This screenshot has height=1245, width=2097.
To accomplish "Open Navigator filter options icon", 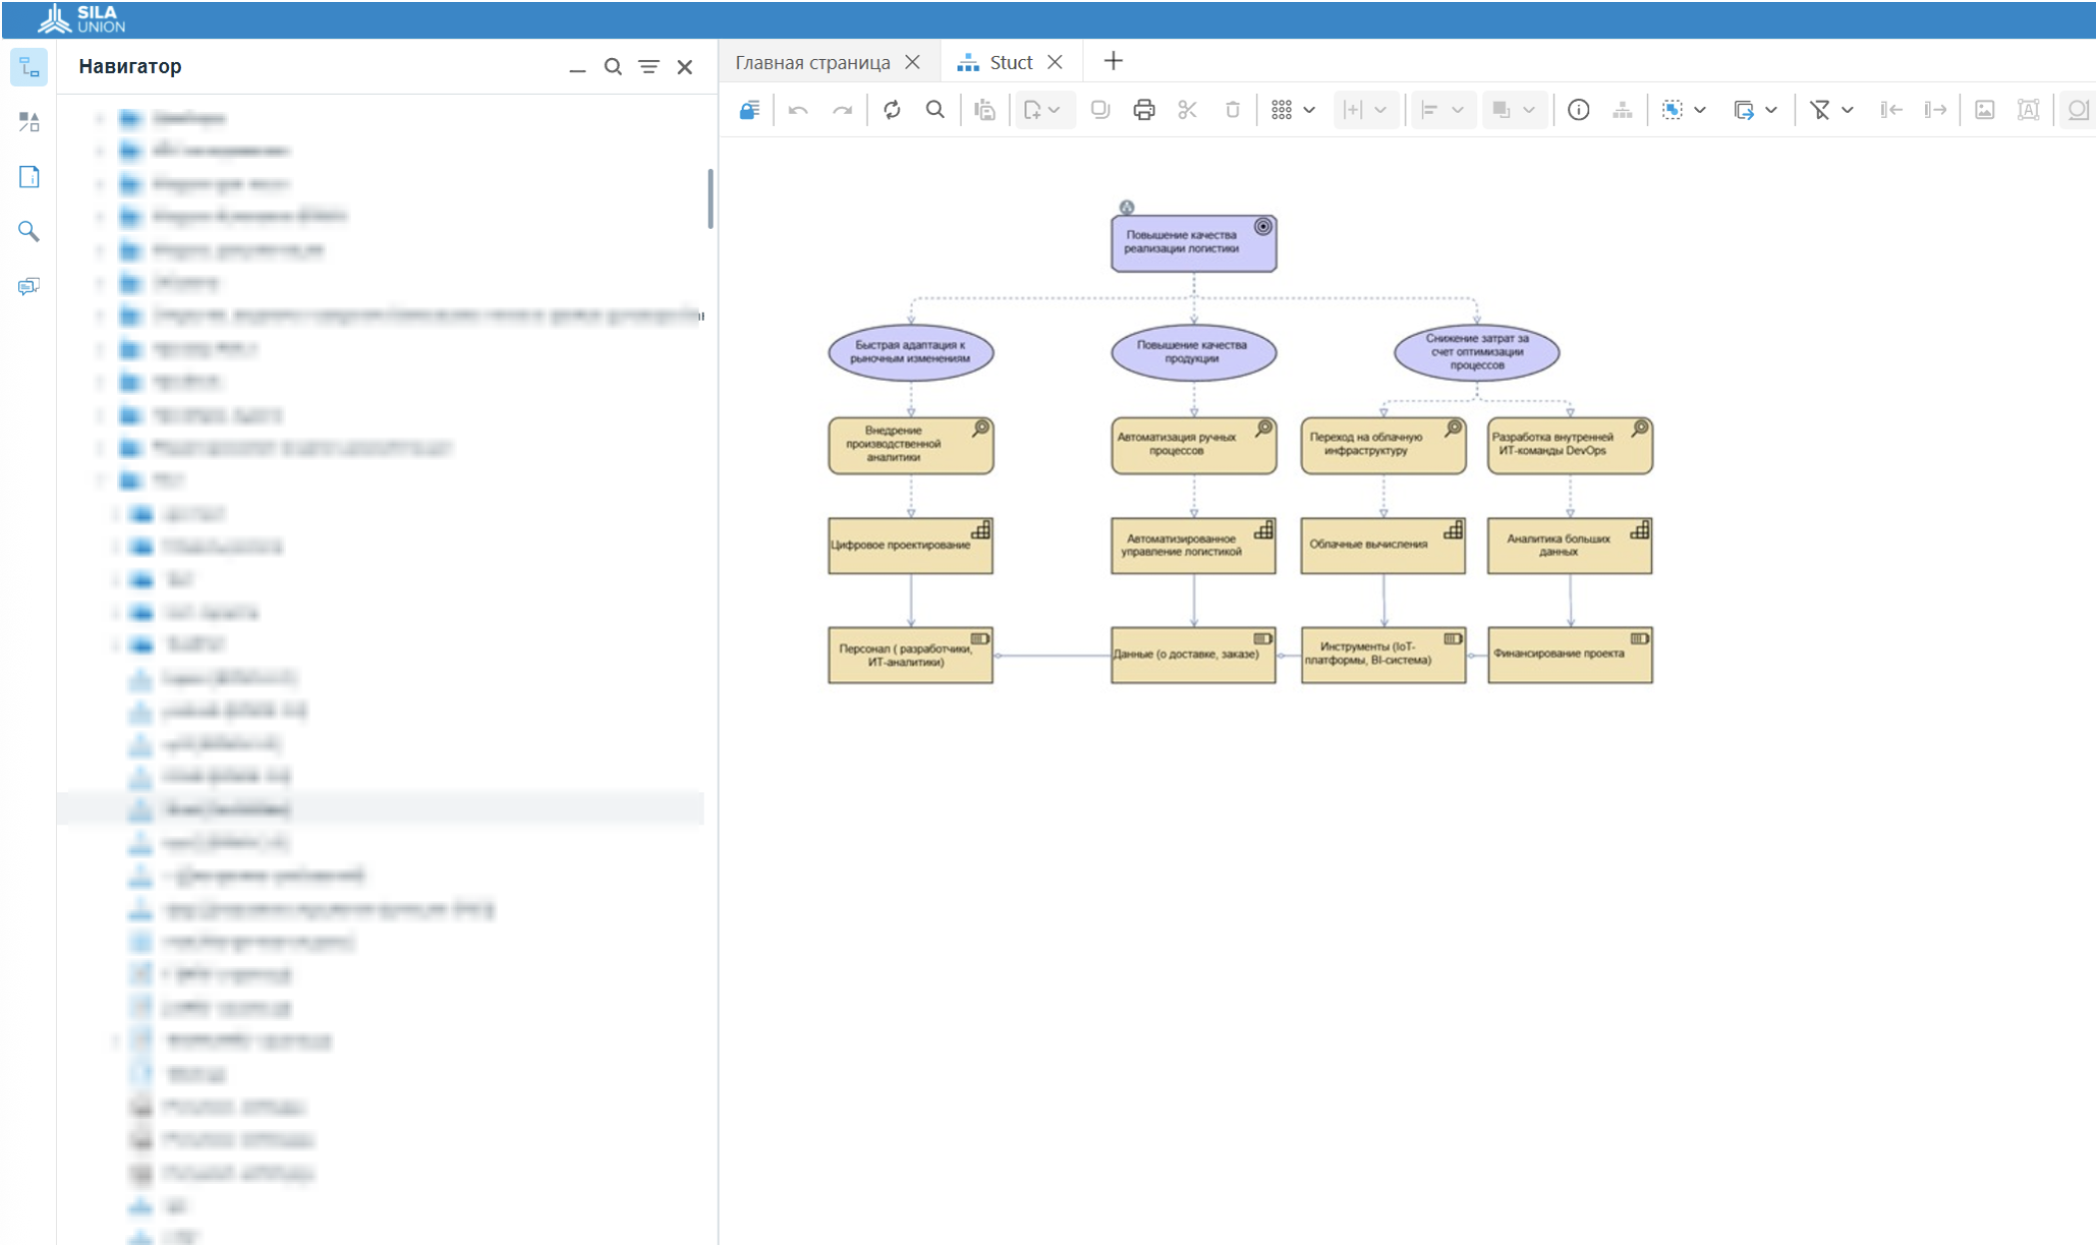I will pos(649,67).
